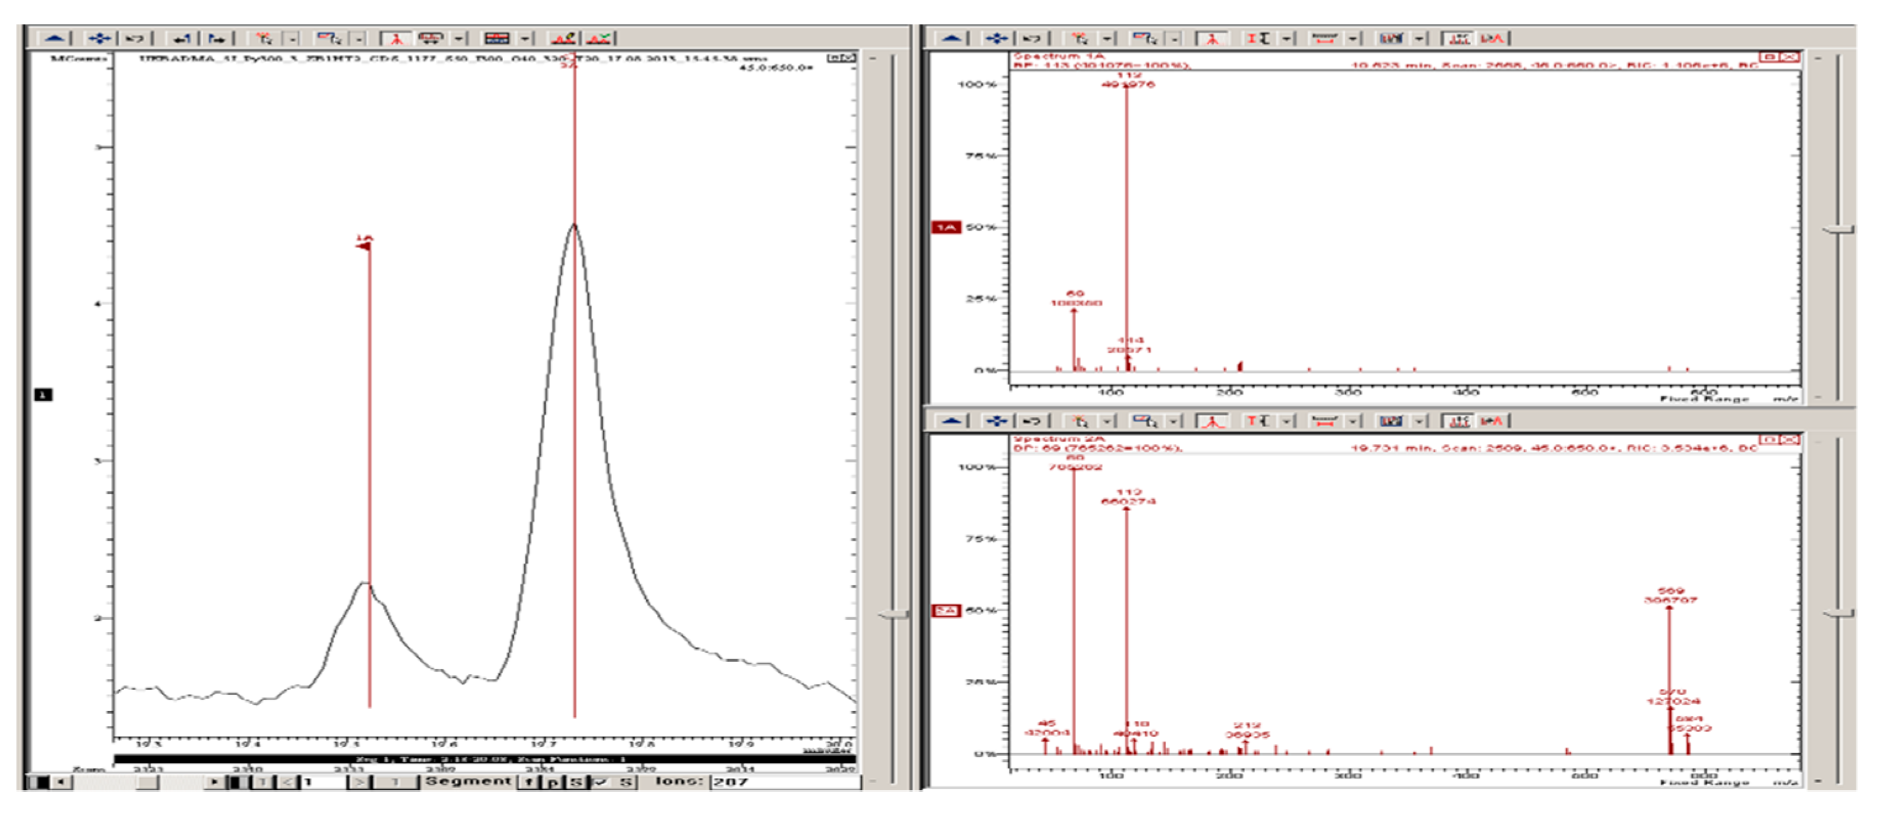Open dropdown arrow next to chromatogram cursor-select tool

click(x=292, y=38)
